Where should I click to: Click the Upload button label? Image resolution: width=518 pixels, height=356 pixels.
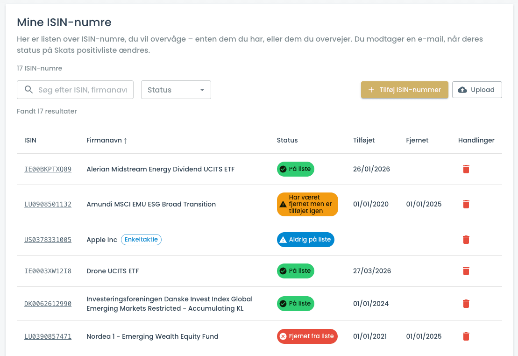pyautogui.click(x=483, y=90)
